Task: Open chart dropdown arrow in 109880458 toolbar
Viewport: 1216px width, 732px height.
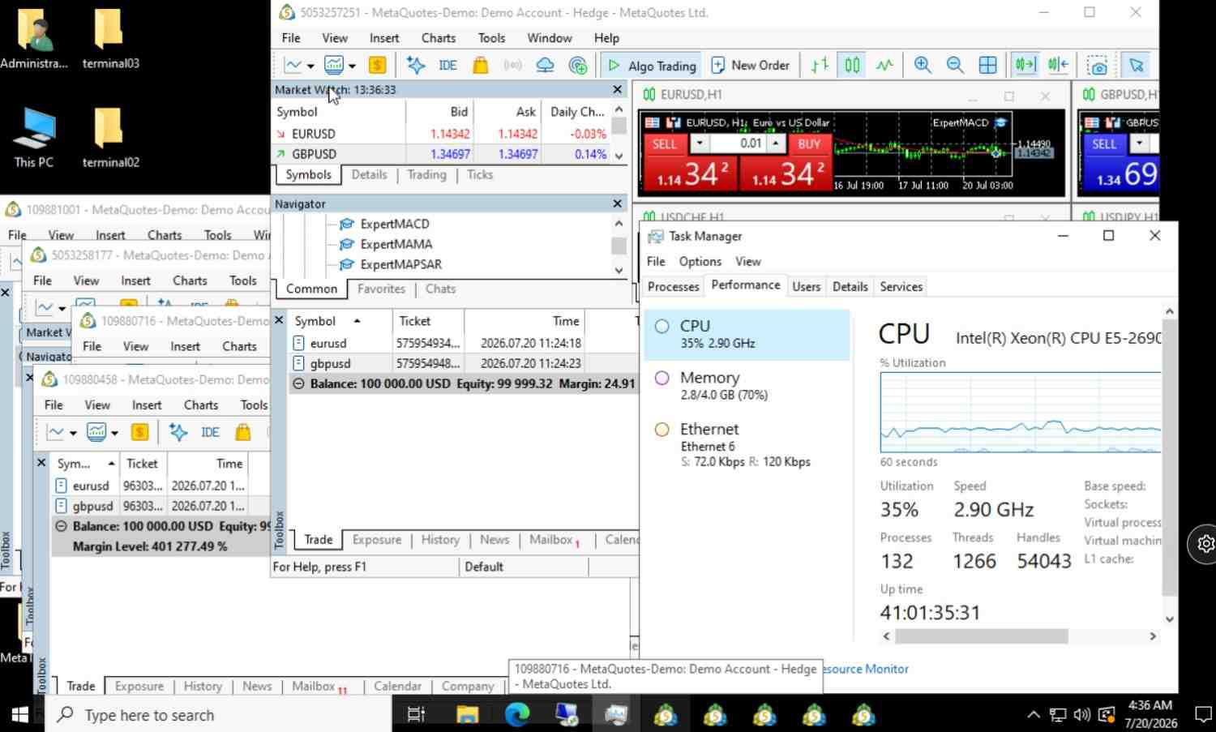Action: [73, 434]
